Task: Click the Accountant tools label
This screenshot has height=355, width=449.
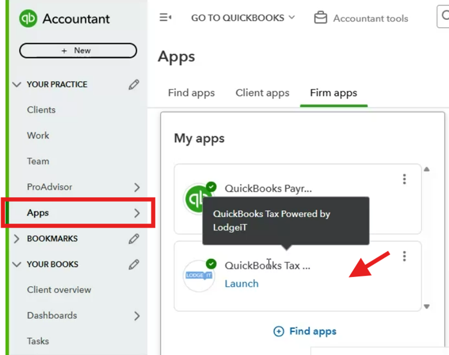Action: point(371,18)
